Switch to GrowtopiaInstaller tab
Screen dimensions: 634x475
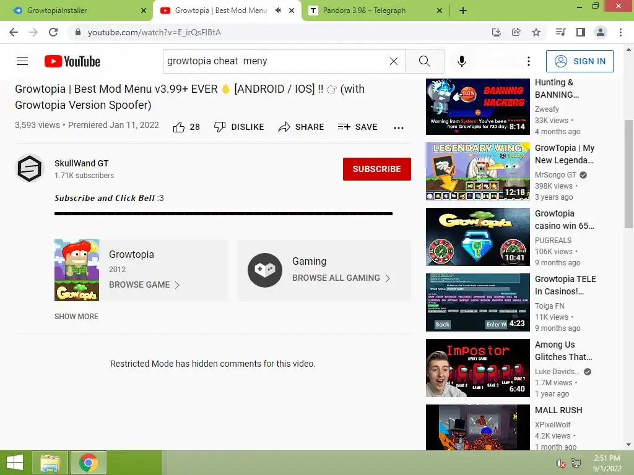77,11
